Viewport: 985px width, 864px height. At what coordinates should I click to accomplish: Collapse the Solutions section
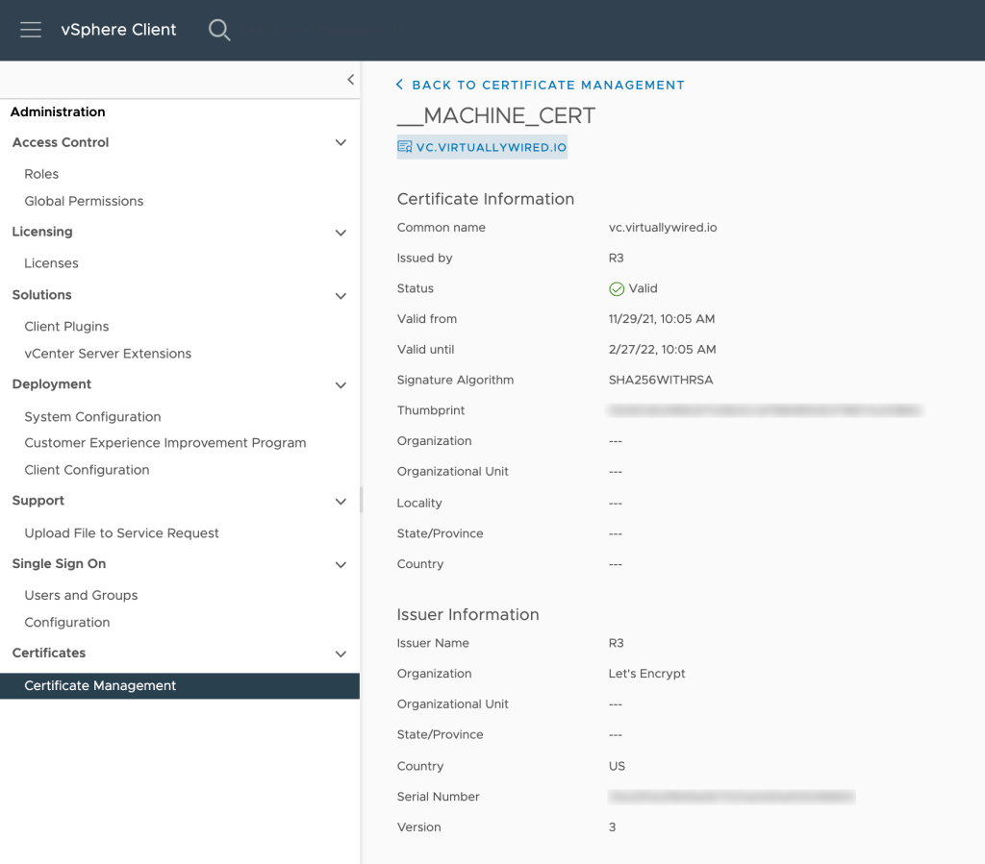341,296
